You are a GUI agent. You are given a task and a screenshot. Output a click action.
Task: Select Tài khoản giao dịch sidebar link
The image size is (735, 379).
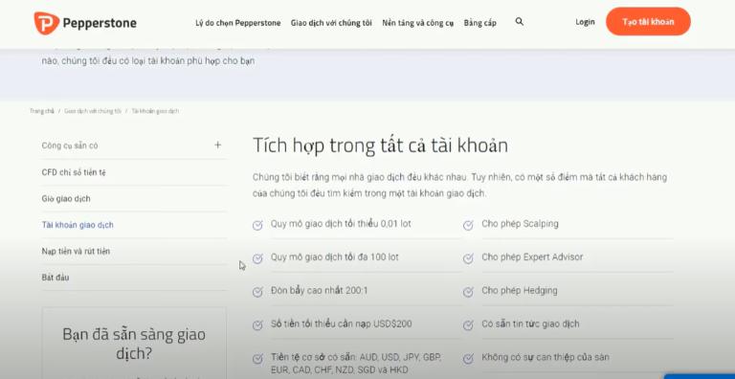[78, 225]
